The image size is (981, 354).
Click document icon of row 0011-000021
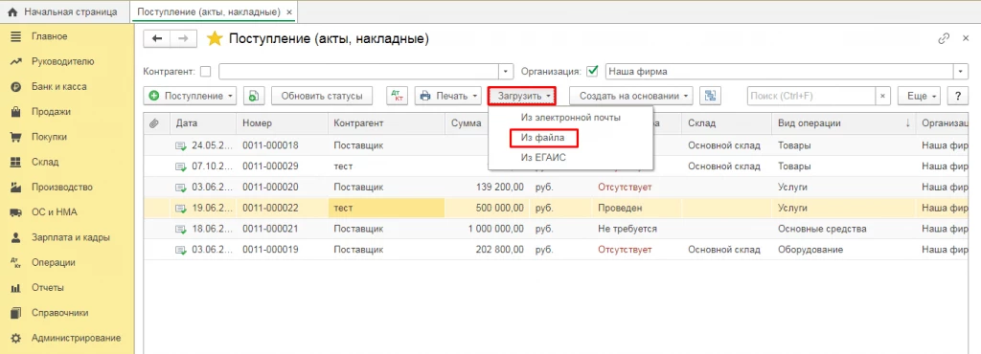coord(181,229)
